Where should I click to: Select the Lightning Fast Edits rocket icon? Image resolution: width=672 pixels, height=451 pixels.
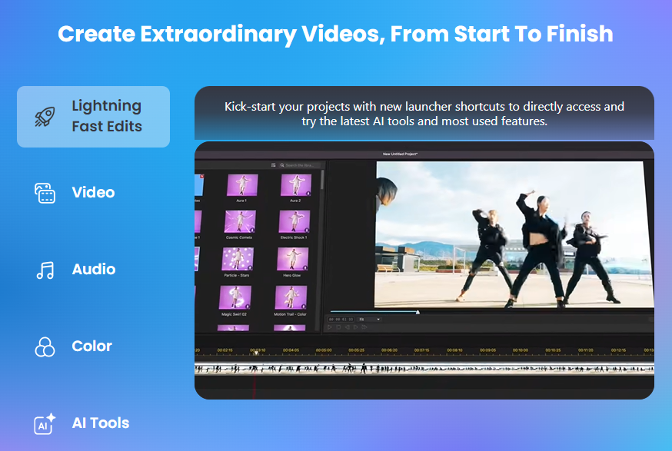(45, 117)
